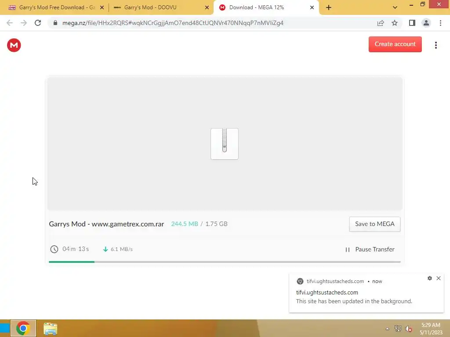Click the 244.5 MB downloaded amount
Viewport: 450px width, 337px height.
(x=185, y=224)
